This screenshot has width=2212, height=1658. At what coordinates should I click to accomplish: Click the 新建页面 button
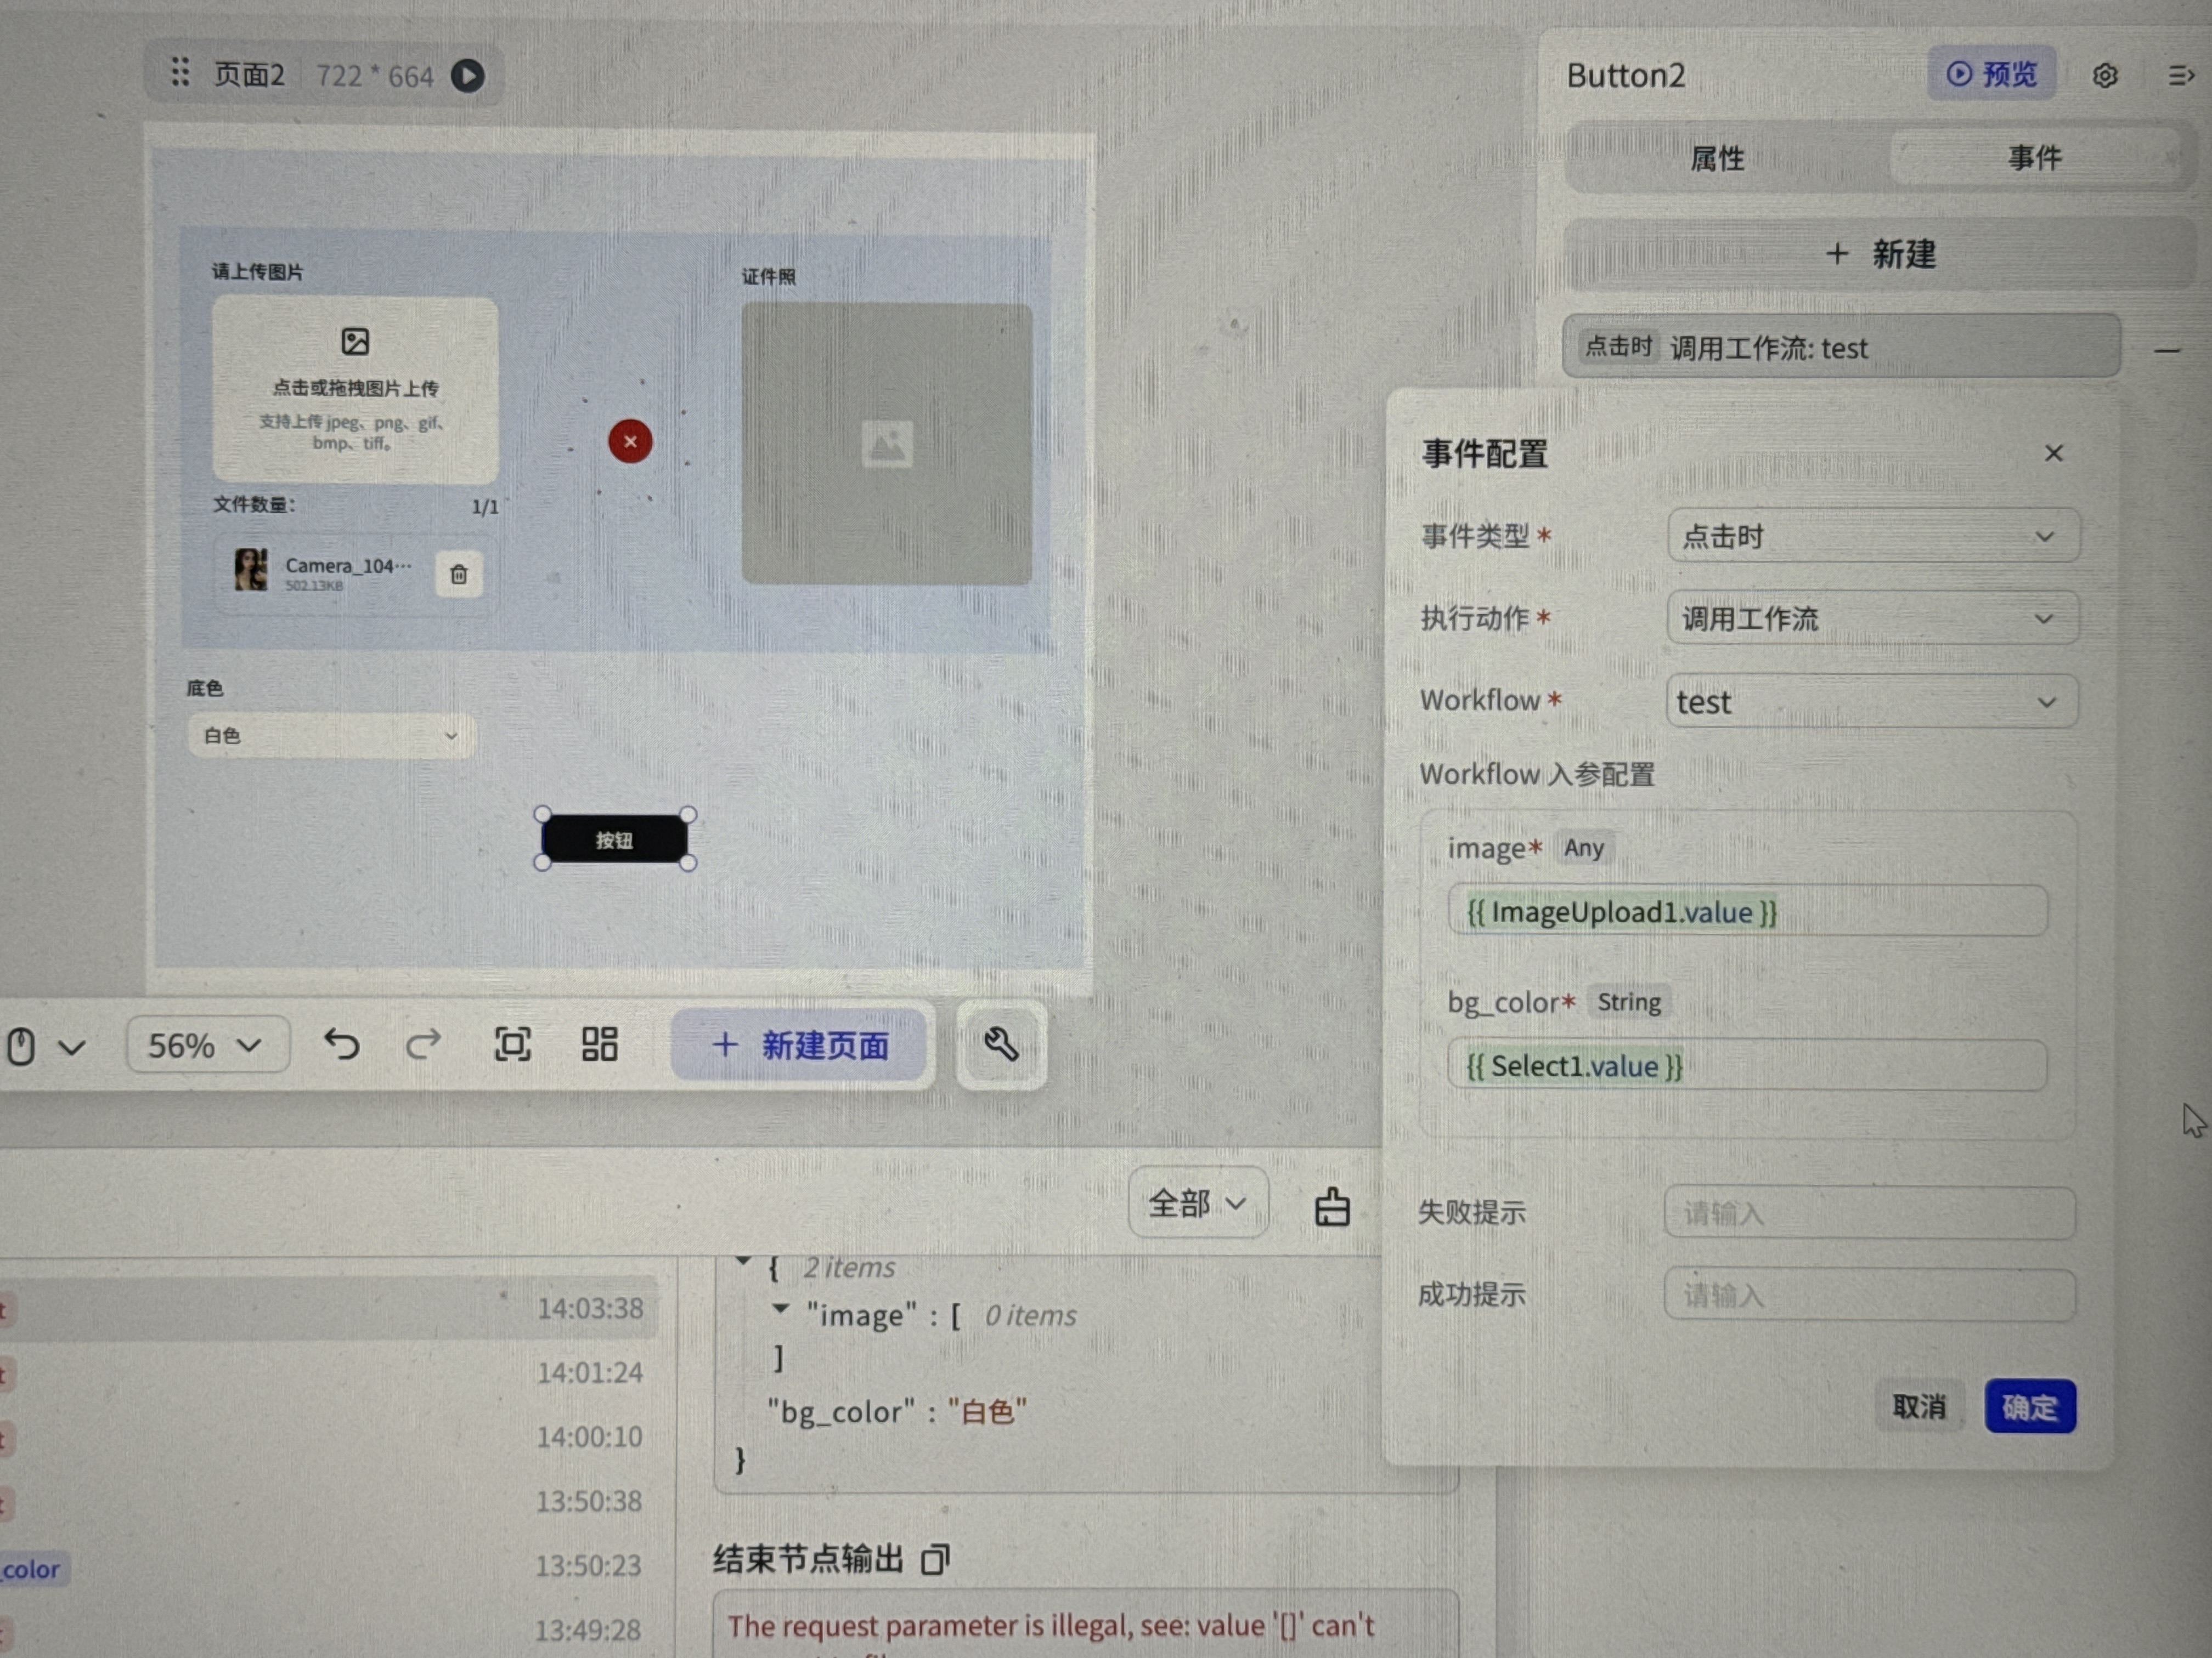coord(799,1046)
